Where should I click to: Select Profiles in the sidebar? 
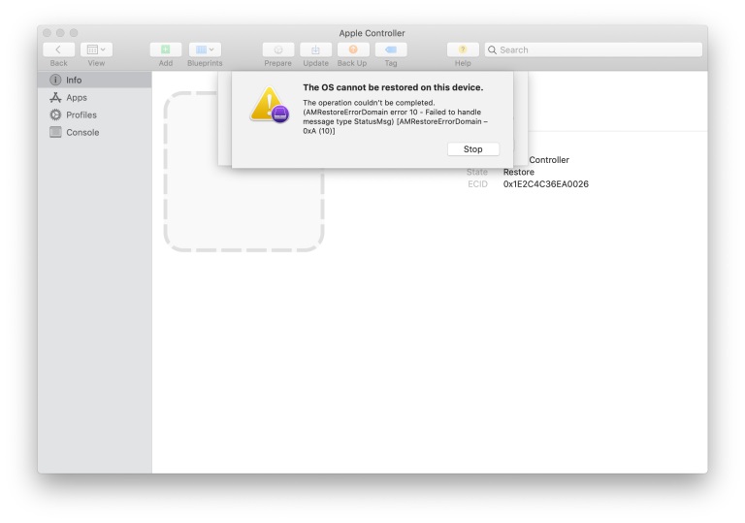point(94,115)
